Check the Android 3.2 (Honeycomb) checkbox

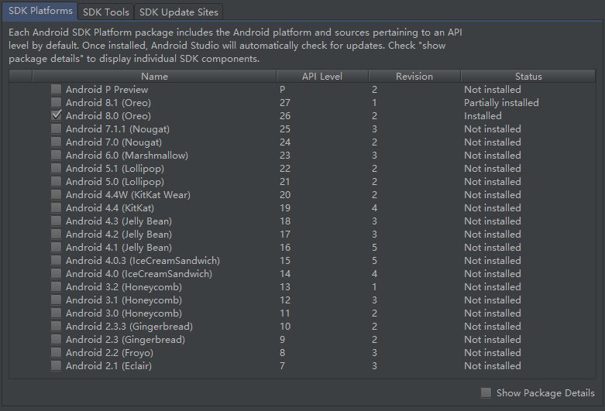(x=57, y=287)
